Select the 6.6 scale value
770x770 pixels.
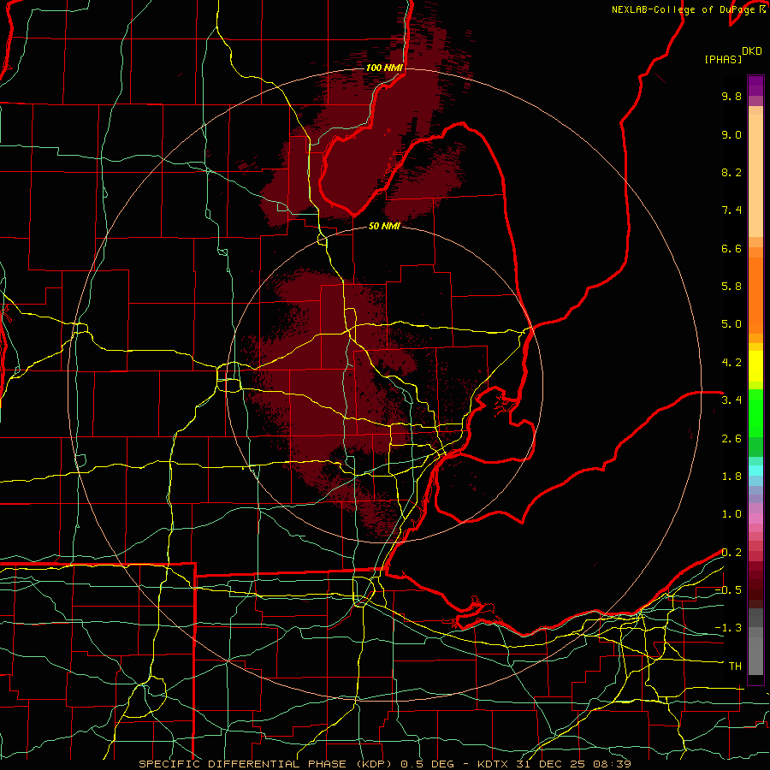coord(731,248)
